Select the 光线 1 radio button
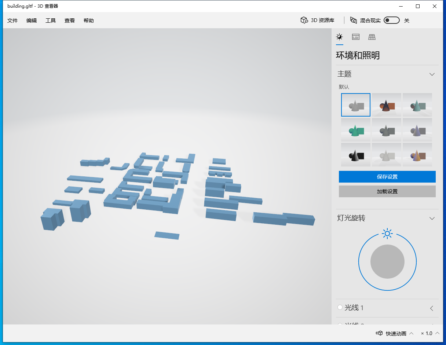The image size is (446, 345). click(x=340, y=308)
